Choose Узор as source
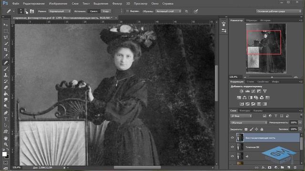Image resolution: width=305 pixels, height=171 pixels. point(106,11)
